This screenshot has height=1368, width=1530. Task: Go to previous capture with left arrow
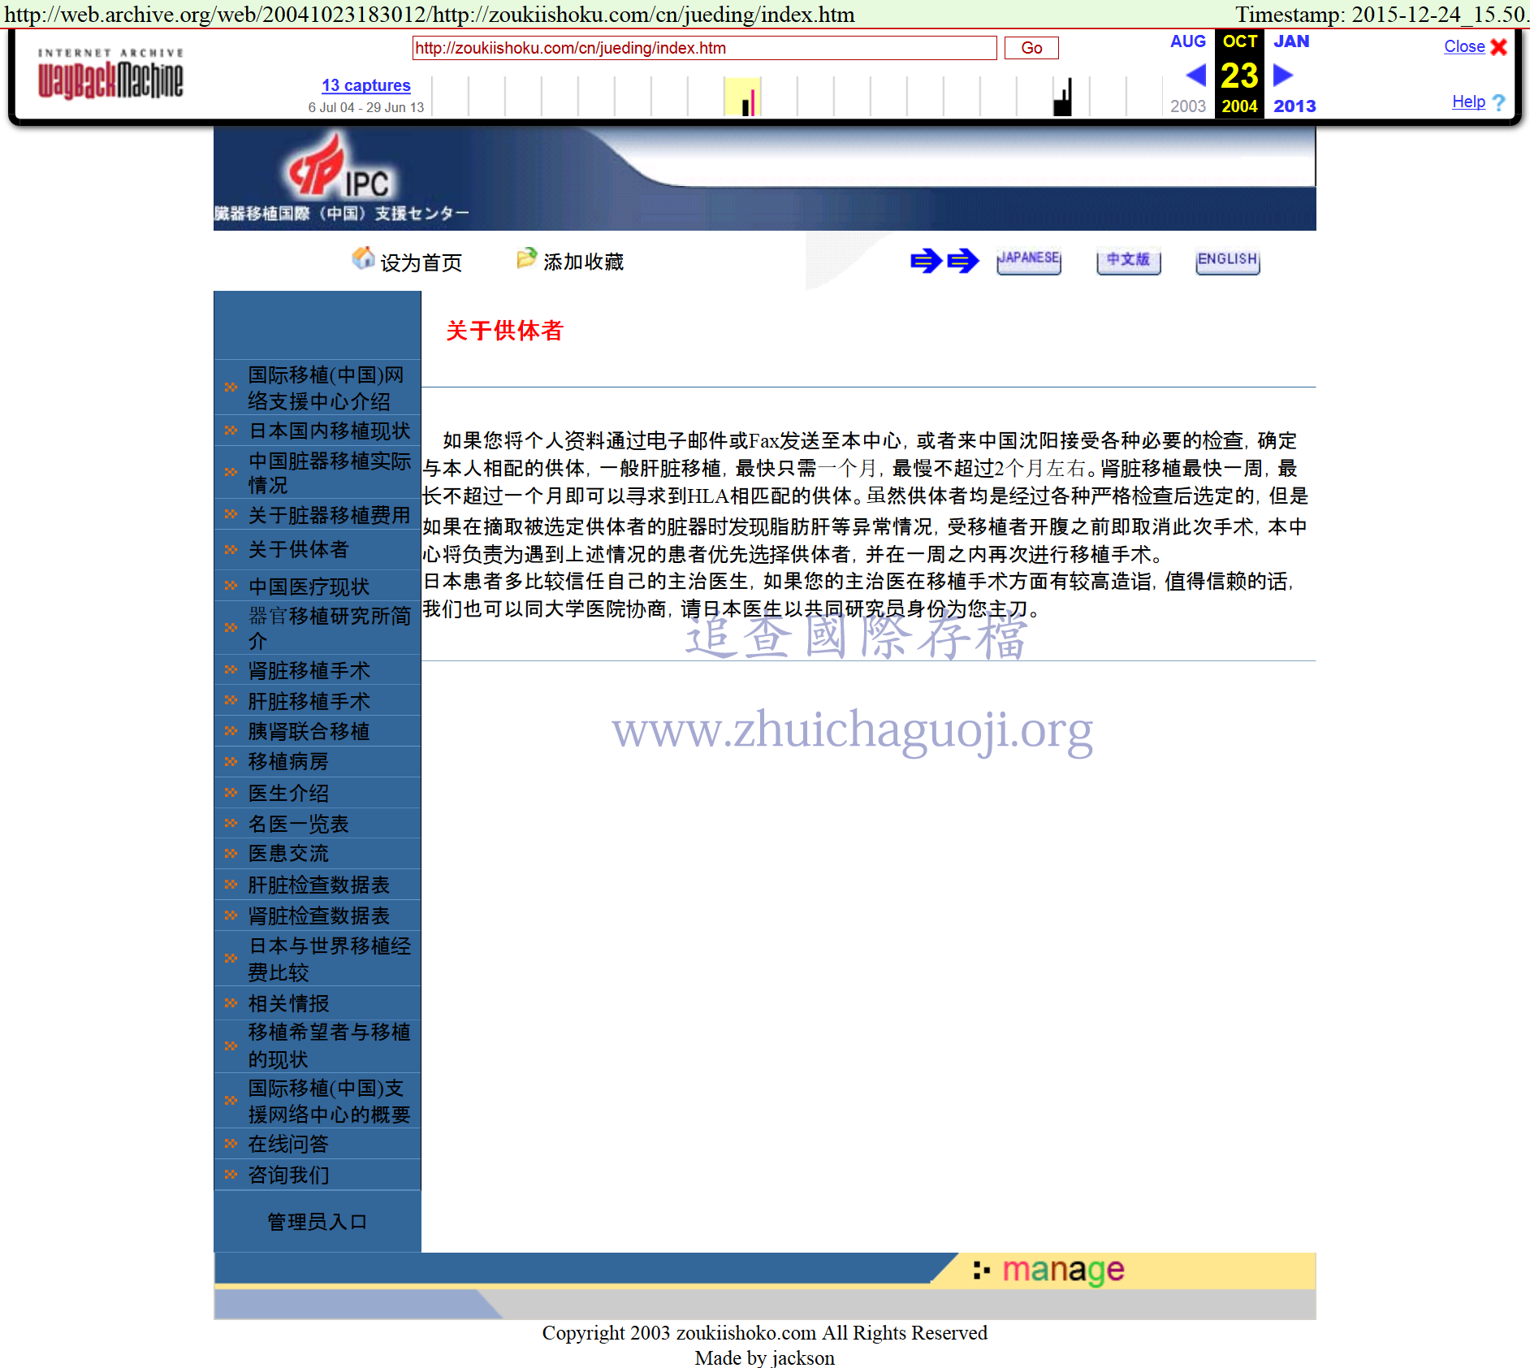coord(1195,75)
